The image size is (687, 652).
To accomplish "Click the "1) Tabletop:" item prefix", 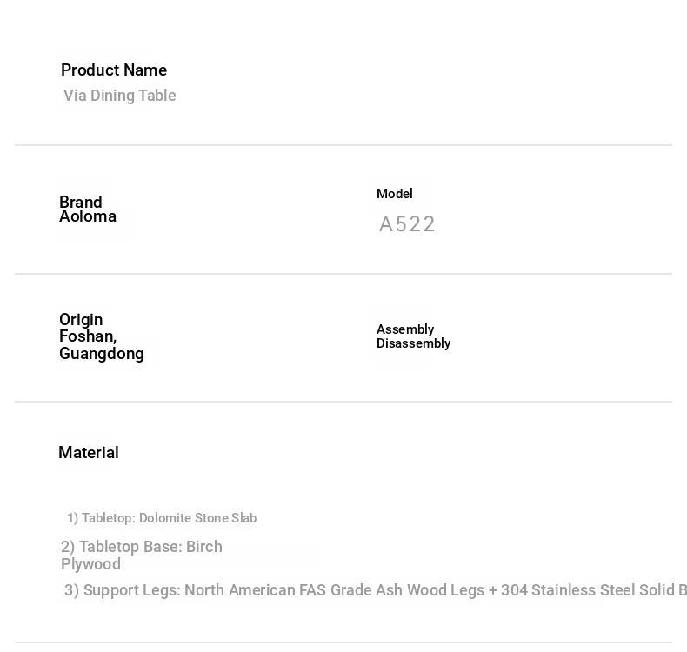I will [101, 518].
